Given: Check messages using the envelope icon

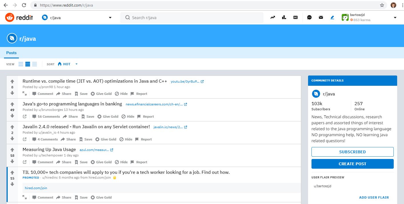Looking at the screenshot, I should [321, 17].
